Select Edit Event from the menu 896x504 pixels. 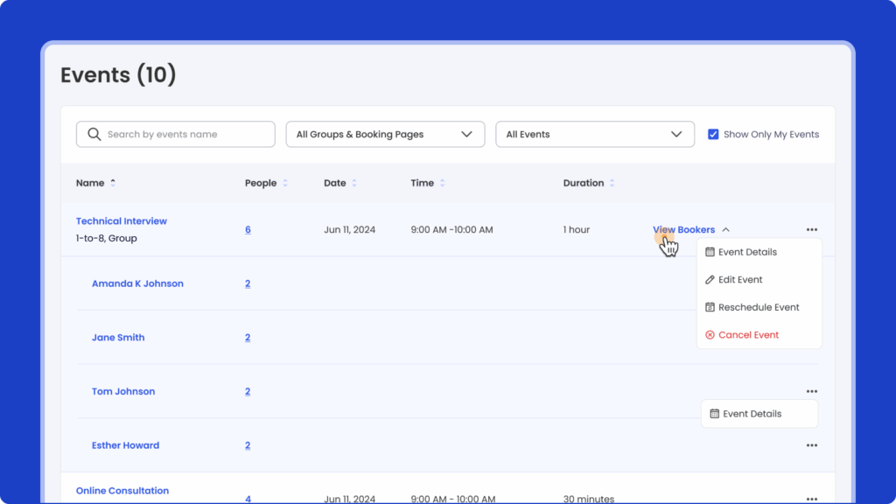(x=740, y=280)
